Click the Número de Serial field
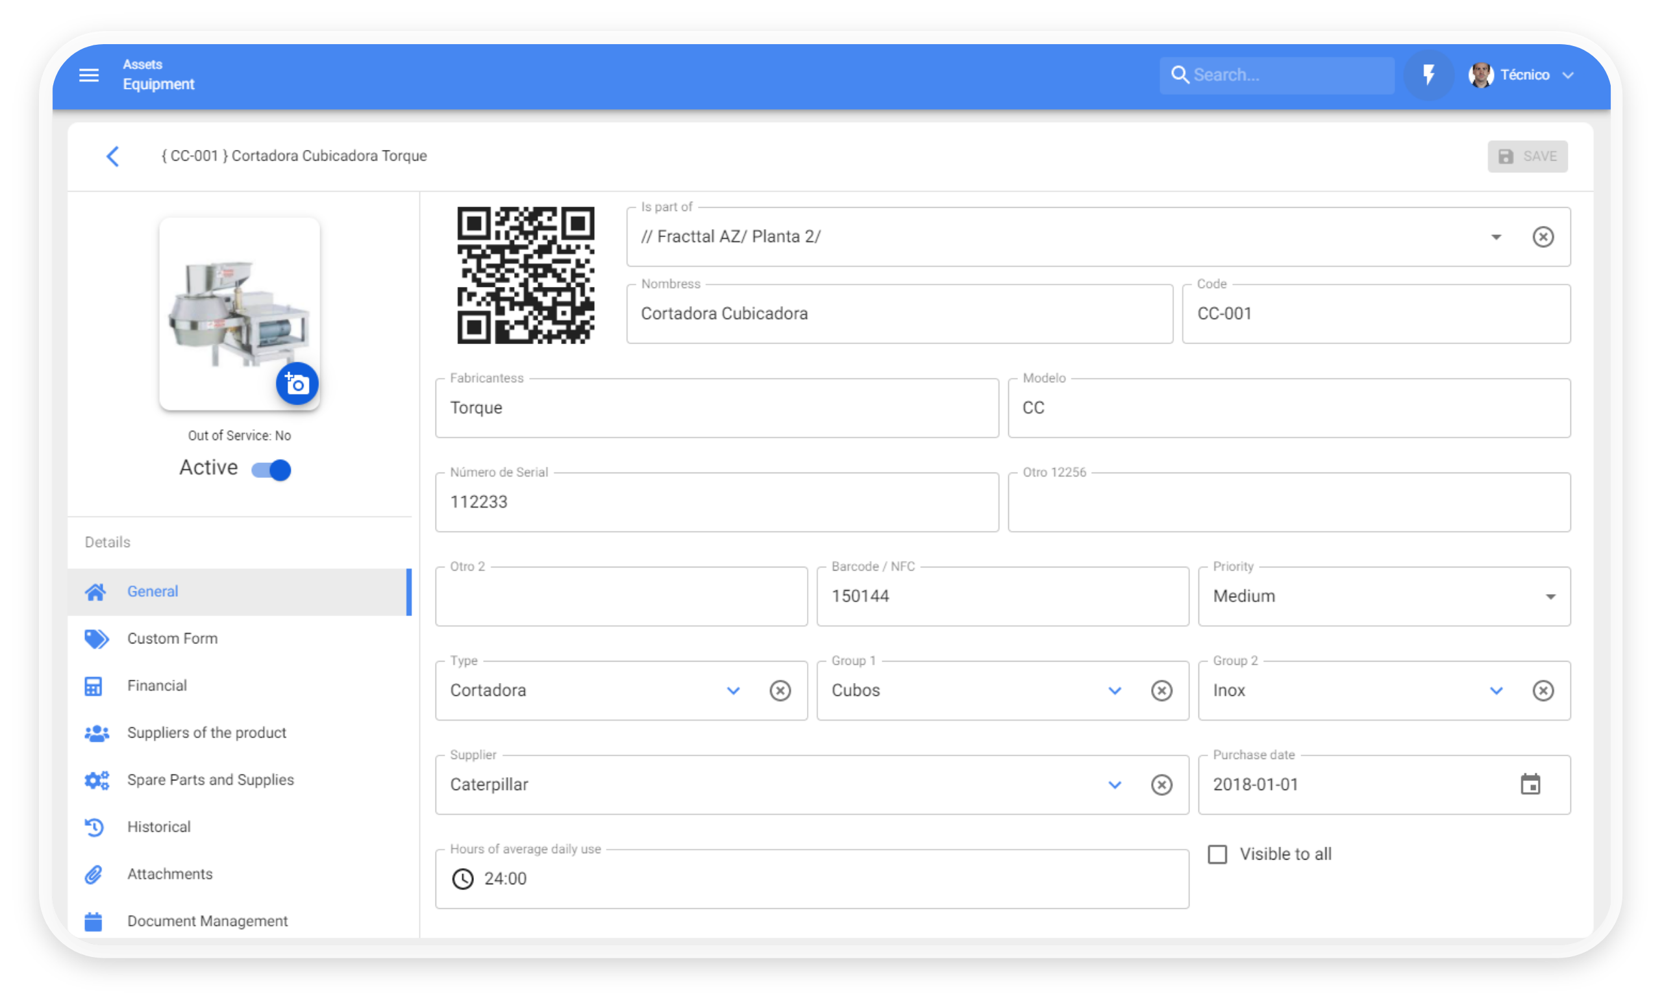The width and height of the screenshot is (1662, 1005). [x=716, y=502]
